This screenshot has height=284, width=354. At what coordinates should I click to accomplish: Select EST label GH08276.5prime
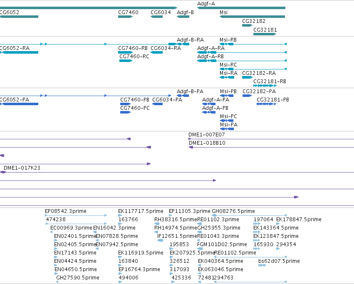coord(233,212)
